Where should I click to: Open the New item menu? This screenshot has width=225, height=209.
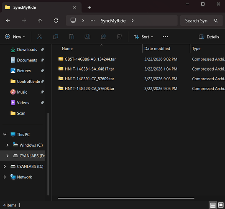15,37
